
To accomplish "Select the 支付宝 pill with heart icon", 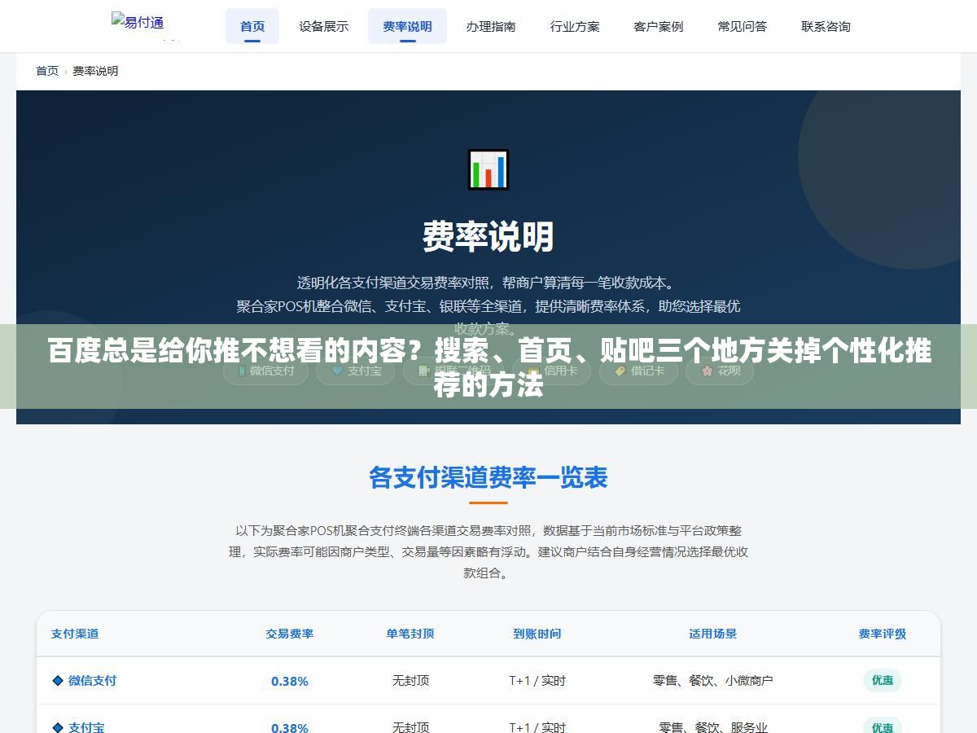I will click(355, 371).
